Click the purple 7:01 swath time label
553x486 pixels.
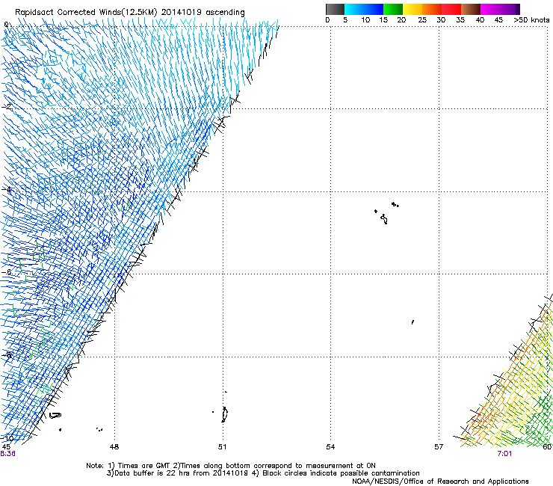click(504, 454)
